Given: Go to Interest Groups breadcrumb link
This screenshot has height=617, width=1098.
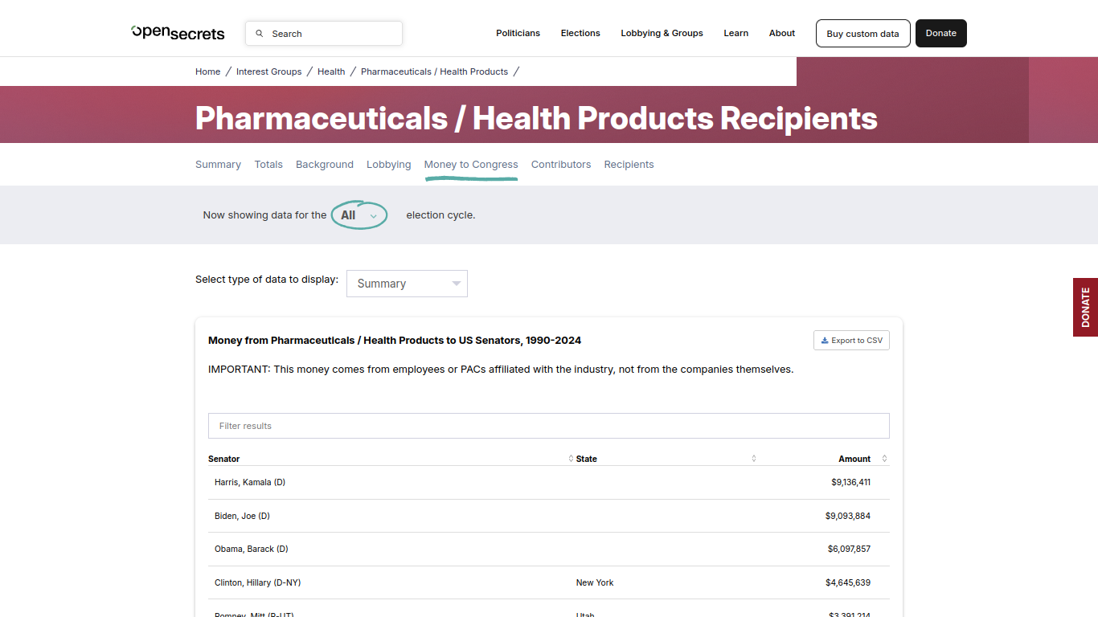Looking at the screenshot, I should [x=268, y=72].
